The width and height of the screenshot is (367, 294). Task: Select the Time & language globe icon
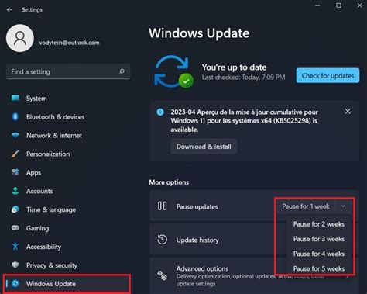tap(15, 209)
